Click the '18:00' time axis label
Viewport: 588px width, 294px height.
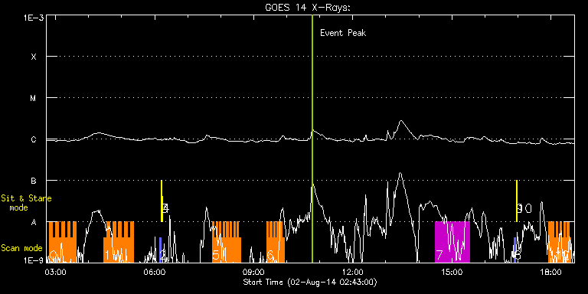tap(550, 272)
